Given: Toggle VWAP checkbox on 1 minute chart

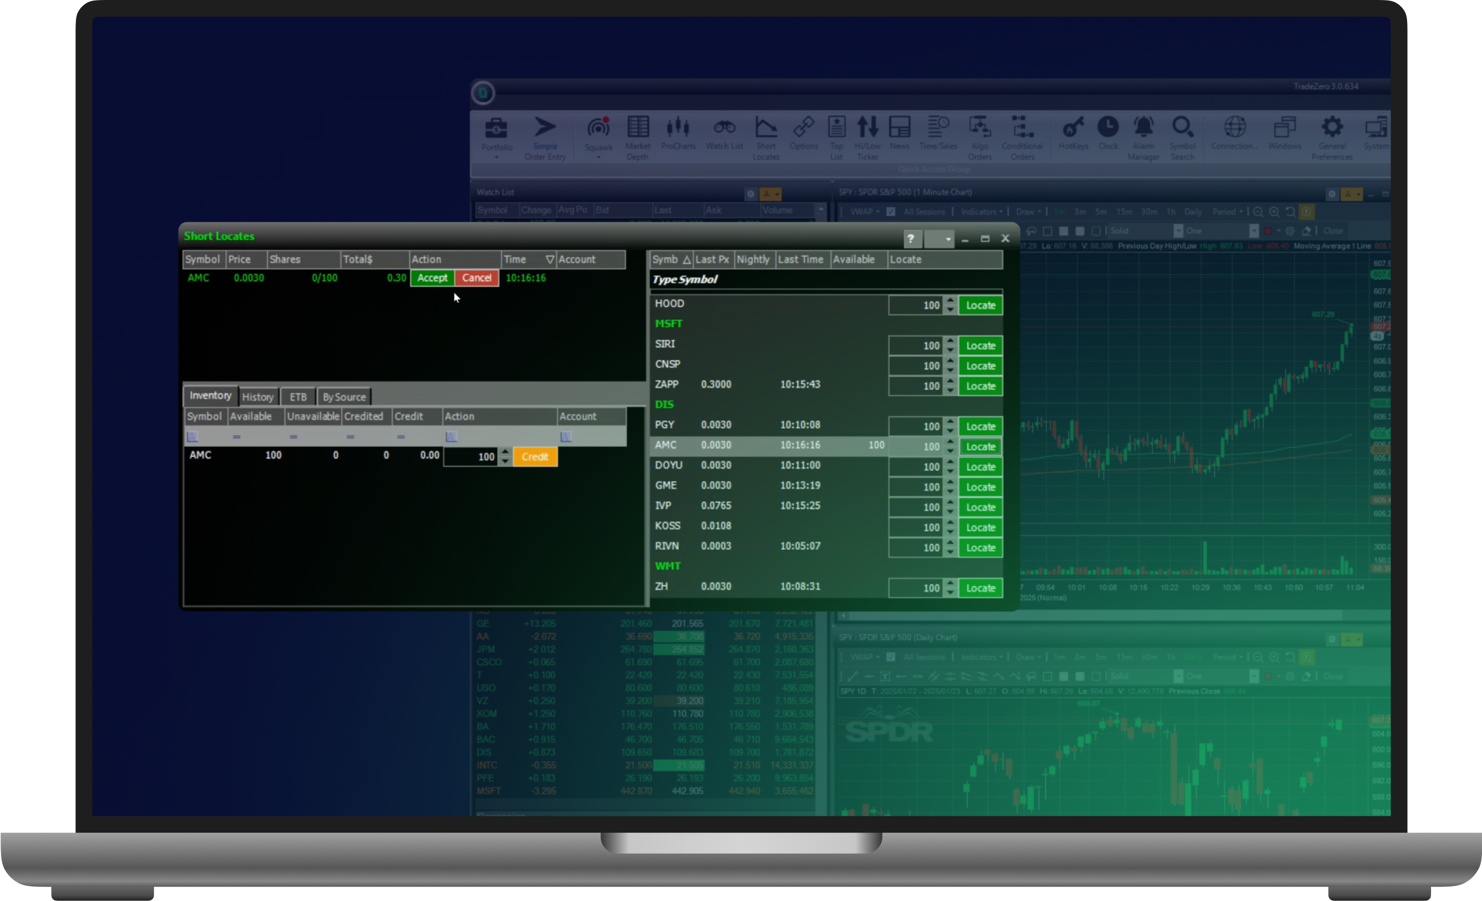Looking at the screenshot, I should point(891,212).
